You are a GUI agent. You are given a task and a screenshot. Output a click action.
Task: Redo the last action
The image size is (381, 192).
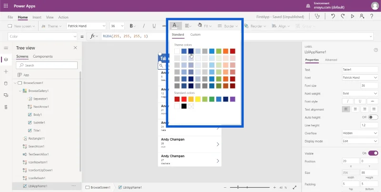342,17
